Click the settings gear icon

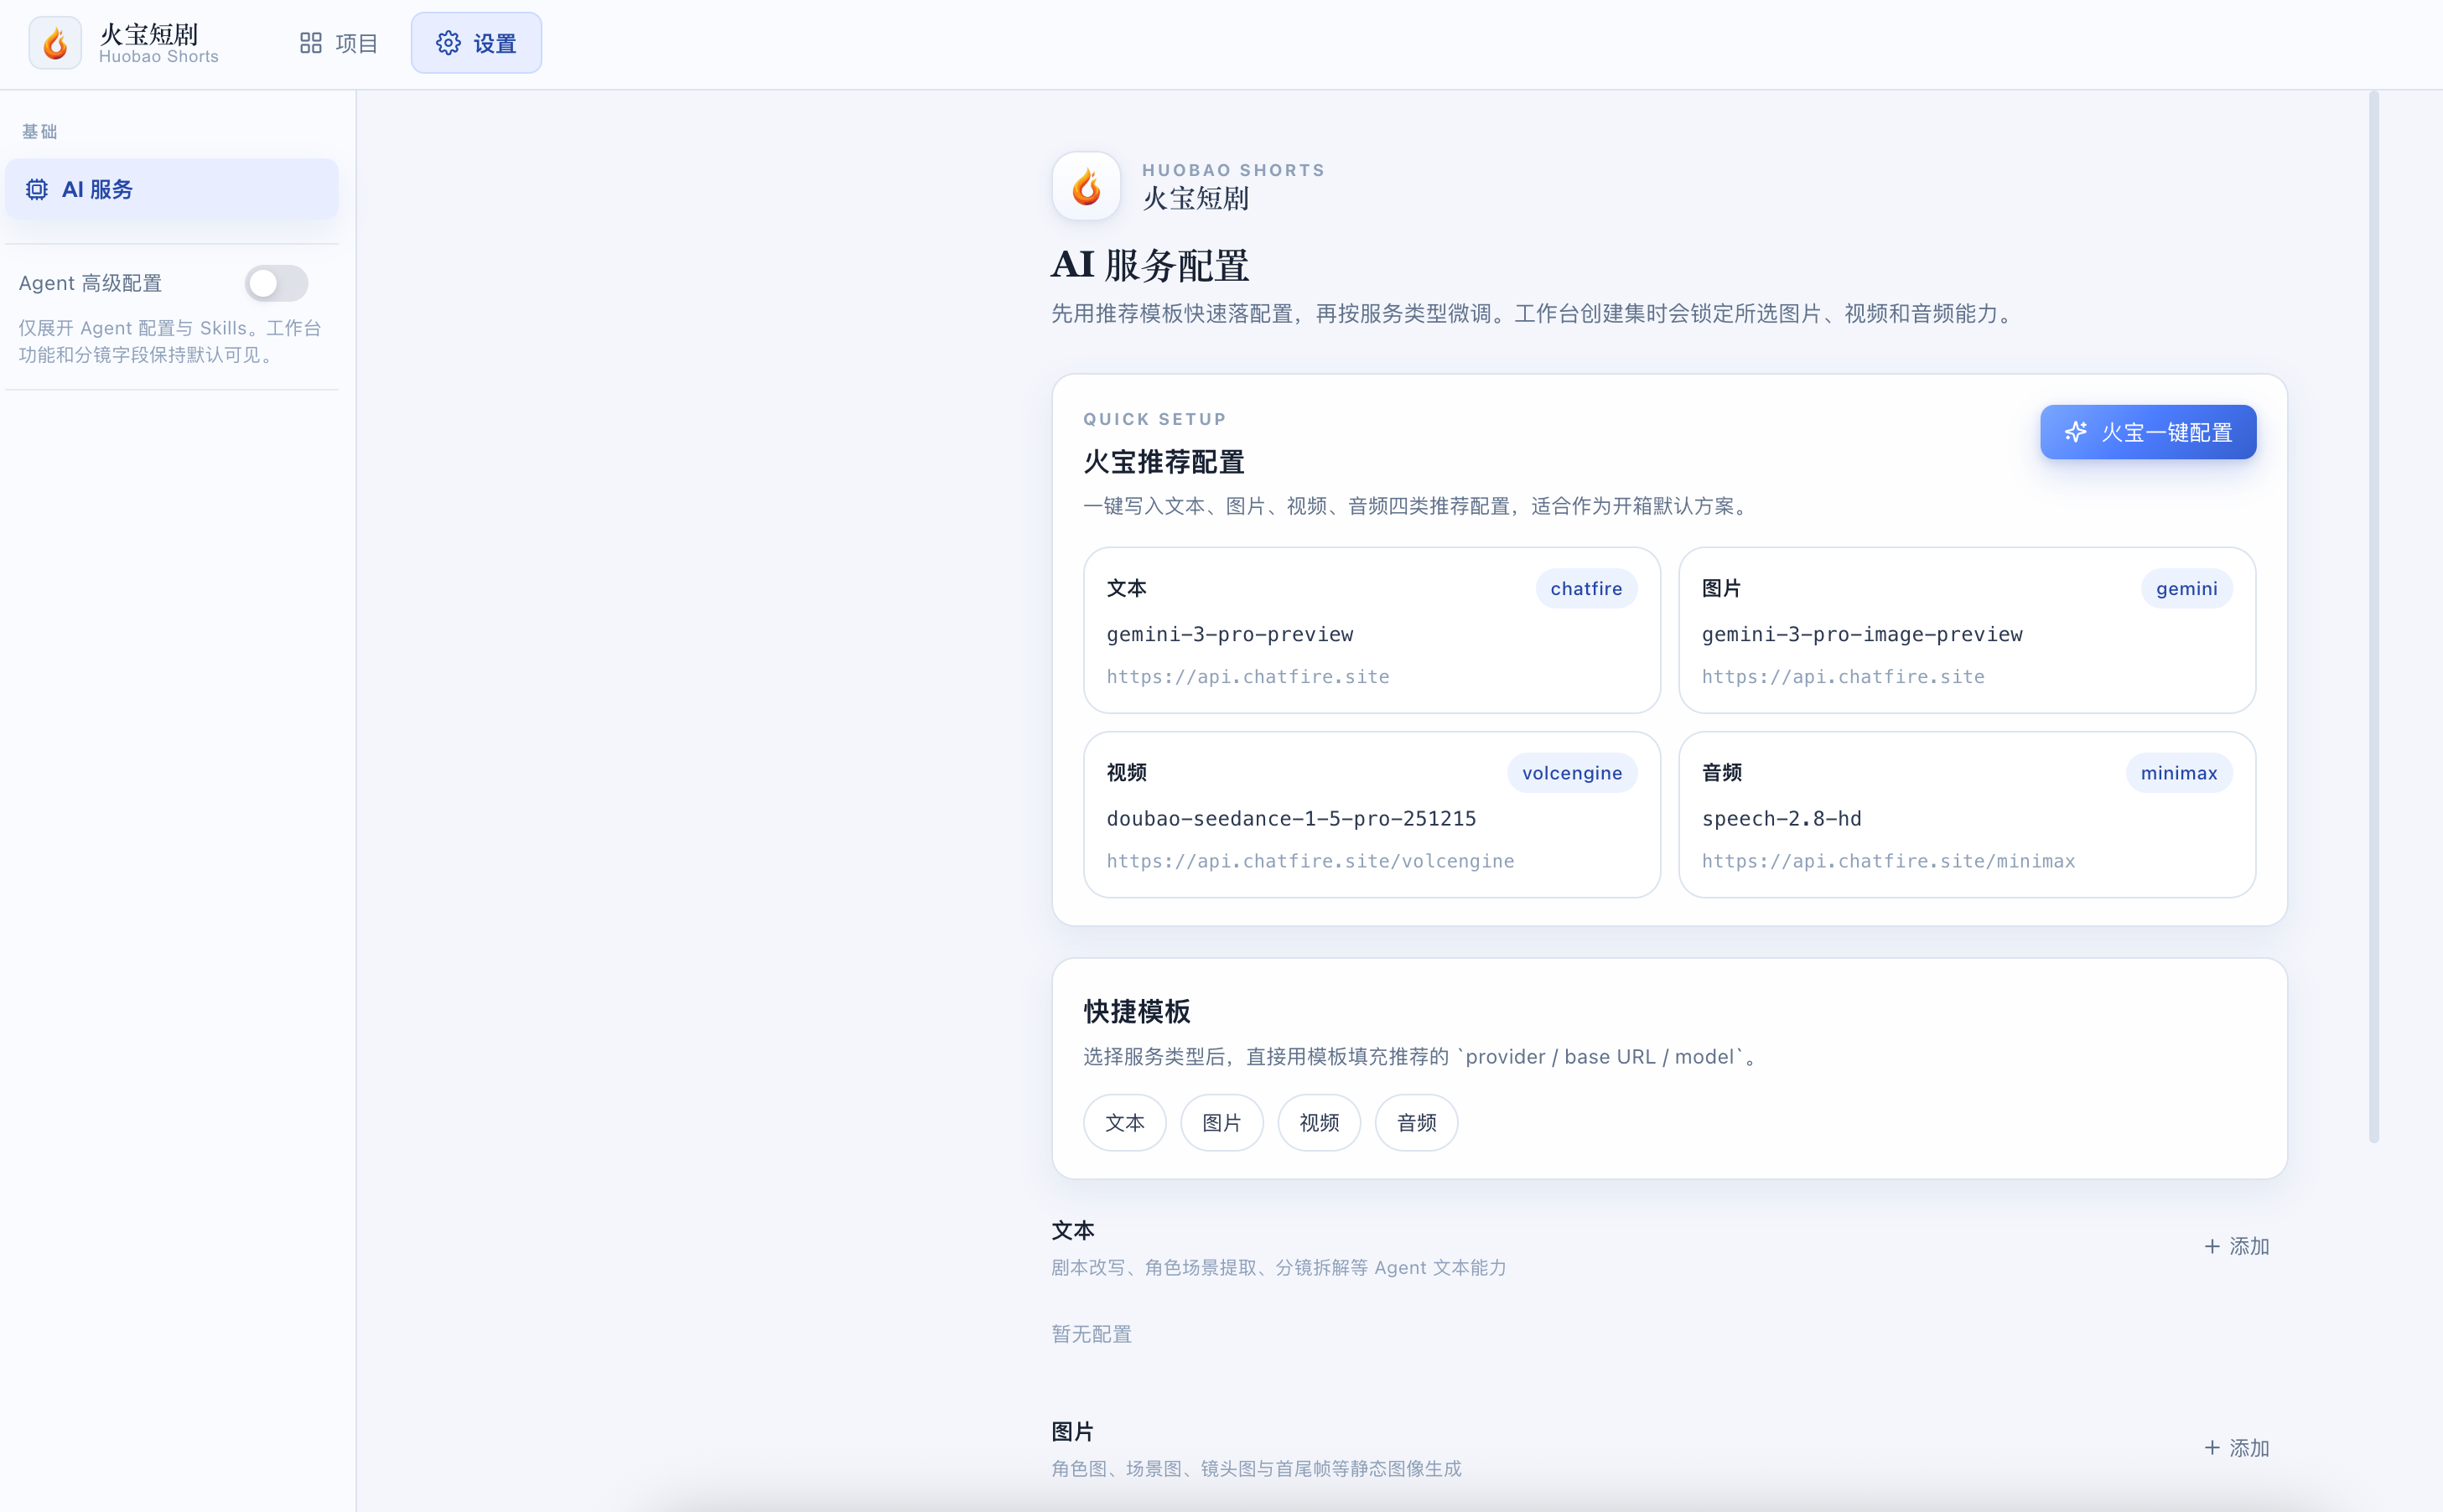[x=448, y=43]
